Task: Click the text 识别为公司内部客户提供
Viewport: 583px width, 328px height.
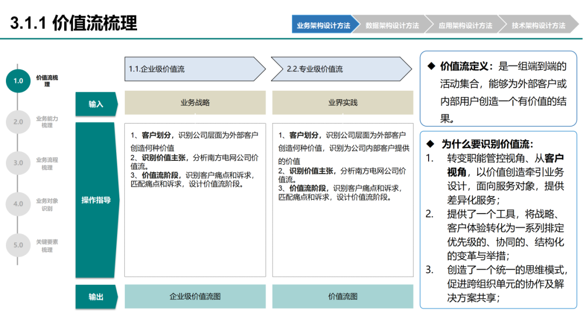Action: [369, 148]
